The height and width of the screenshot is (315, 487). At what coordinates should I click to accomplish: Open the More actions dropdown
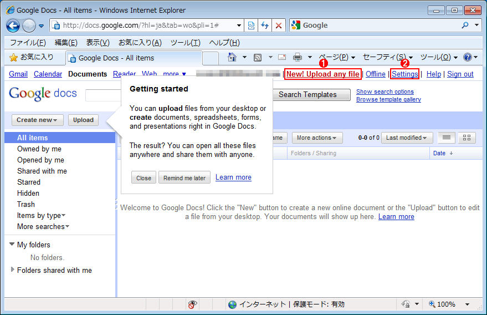(x=317, y=138)
